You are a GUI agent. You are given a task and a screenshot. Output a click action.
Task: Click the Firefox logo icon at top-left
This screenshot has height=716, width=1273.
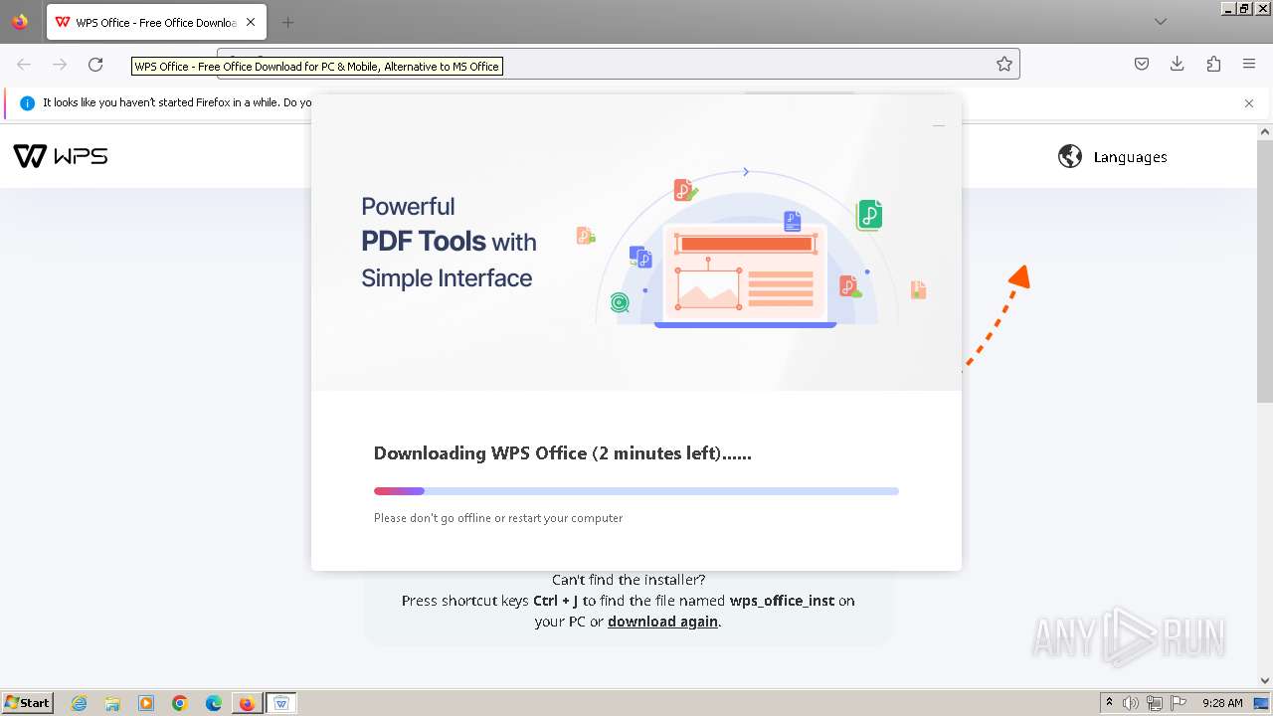(x=20, y=22)
